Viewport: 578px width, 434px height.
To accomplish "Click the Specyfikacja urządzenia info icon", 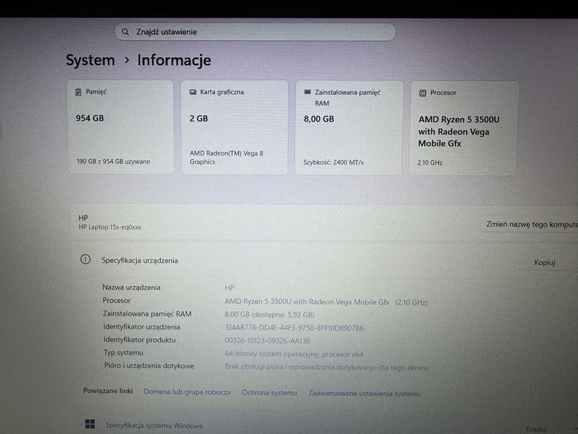I will (85, 259).
